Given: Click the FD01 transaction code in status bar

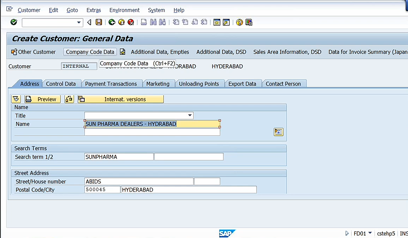Looking at the screenshot, I should (359, 233).
